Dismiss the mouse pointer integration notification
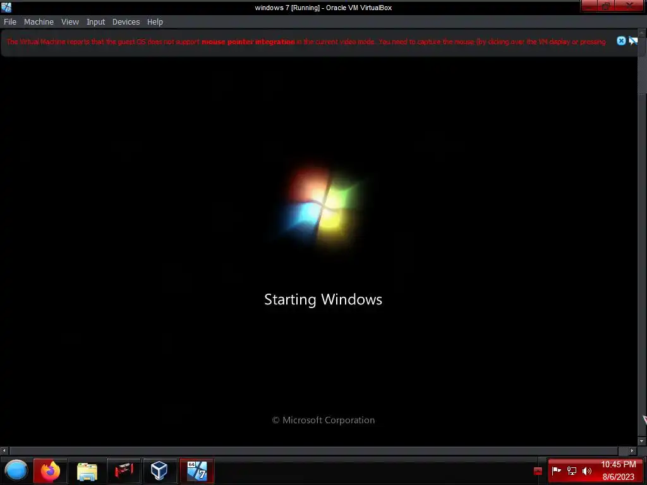The image size is (647, 485). 621,41
